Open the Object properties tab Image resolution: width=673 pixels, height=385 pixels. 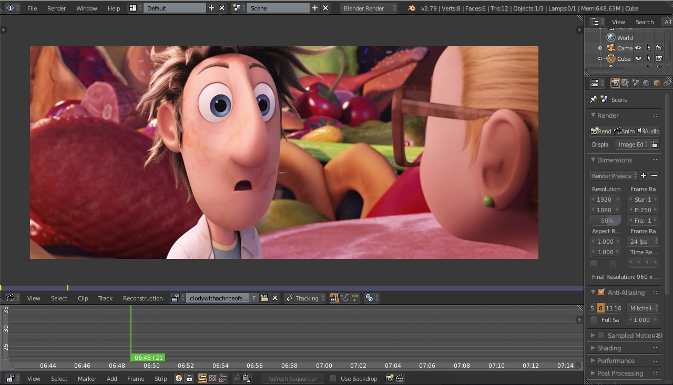657,83
